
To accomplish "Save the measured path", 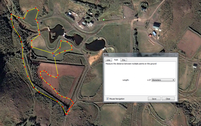I will tap(154, 99).
